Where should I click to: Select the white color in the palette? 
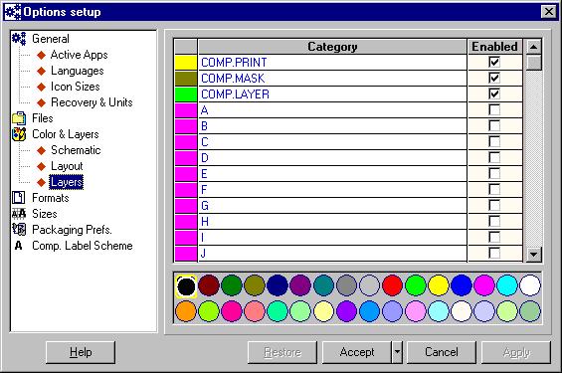point(530,285)
